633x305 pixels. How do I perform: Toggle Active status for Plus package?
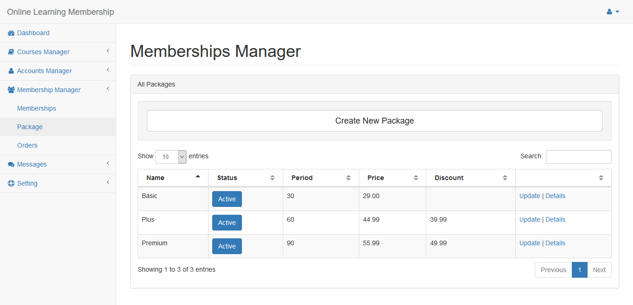click(227, 223)
